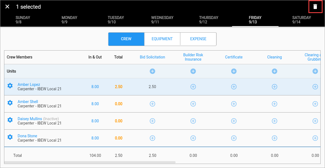Open Builder Risk Insurance column header
Screen dimensions: 325x168
(x=193, y=57)
